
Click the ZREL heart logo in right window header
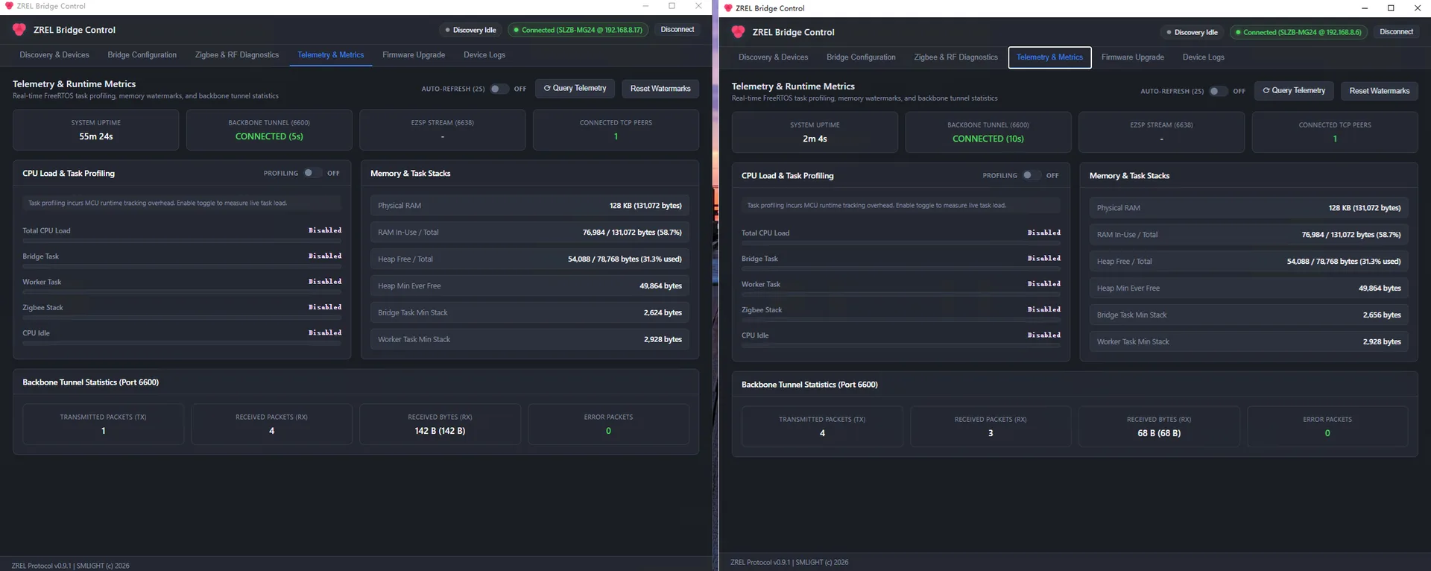(x=738, y=32)
